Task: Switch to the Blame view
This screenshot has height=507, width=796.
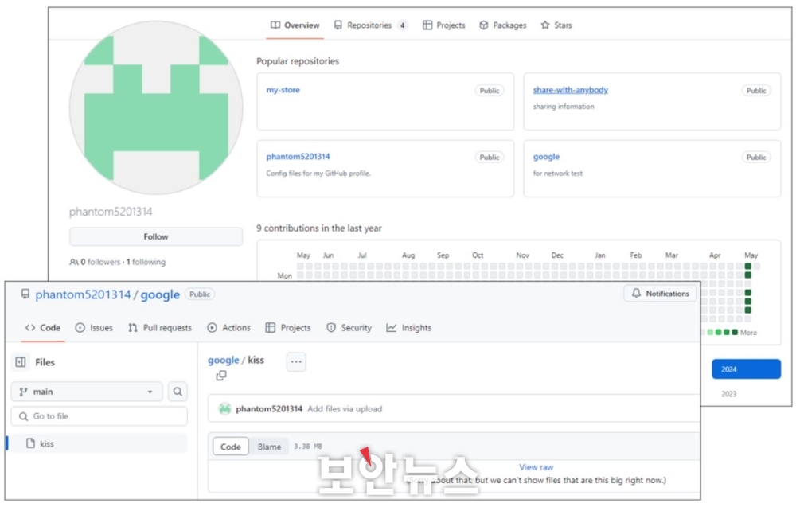Action: pyautogui.click(x=269, y=447)
